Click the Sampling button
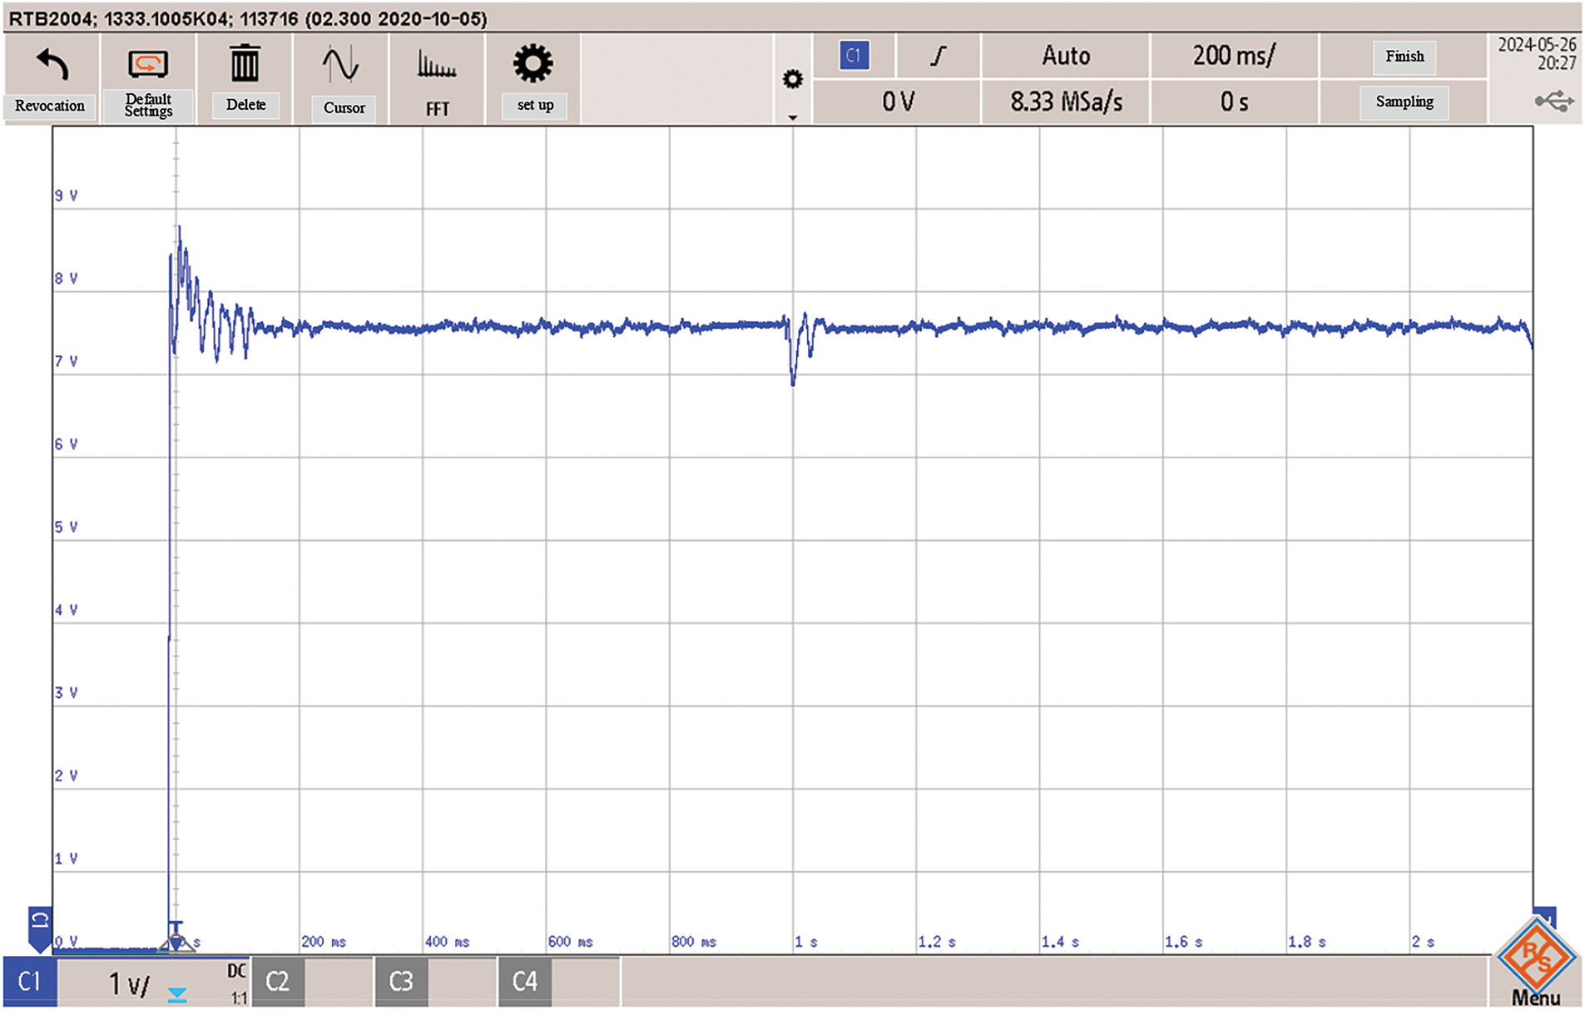1585x1010 pixels. 1404,101
